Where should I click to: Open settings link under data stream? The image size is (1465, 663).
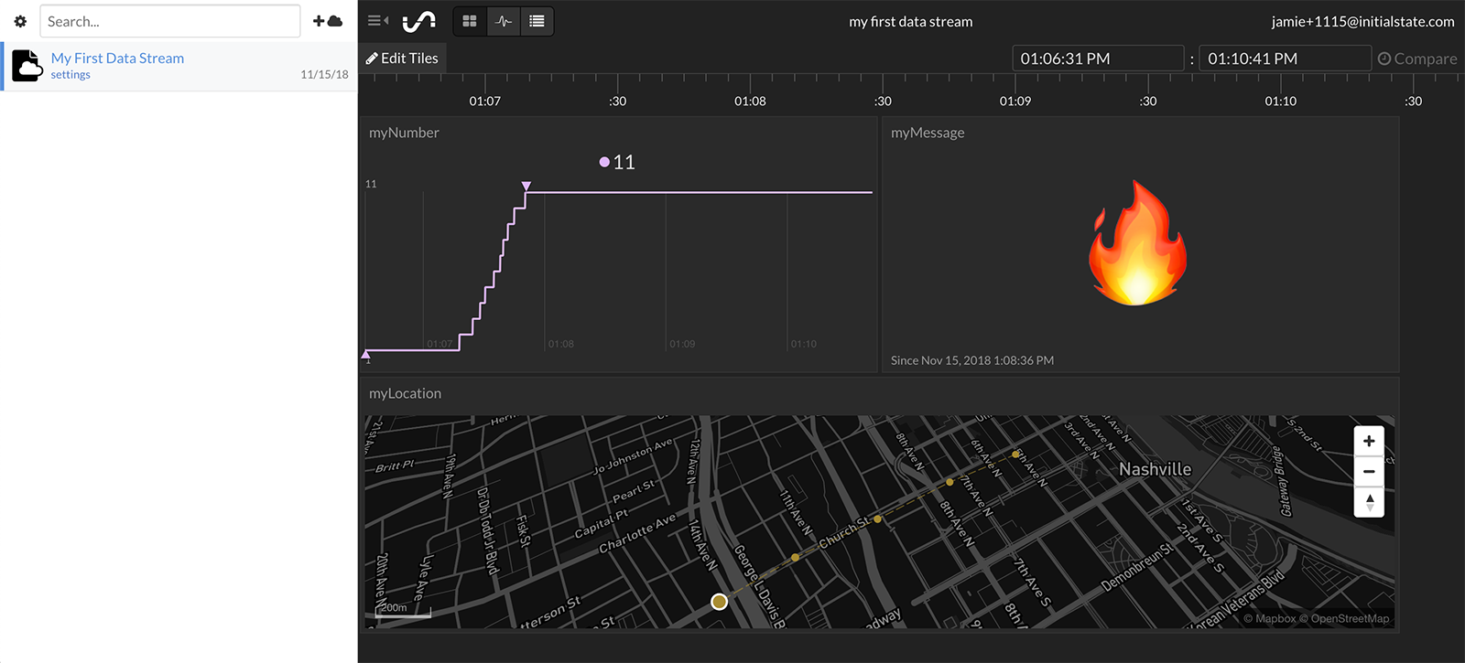coord(71,75)
